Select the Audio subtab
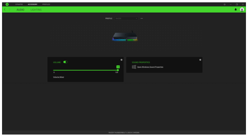This screenshot has height=136, width=248. pyautogui.click(x=20, y=10)
